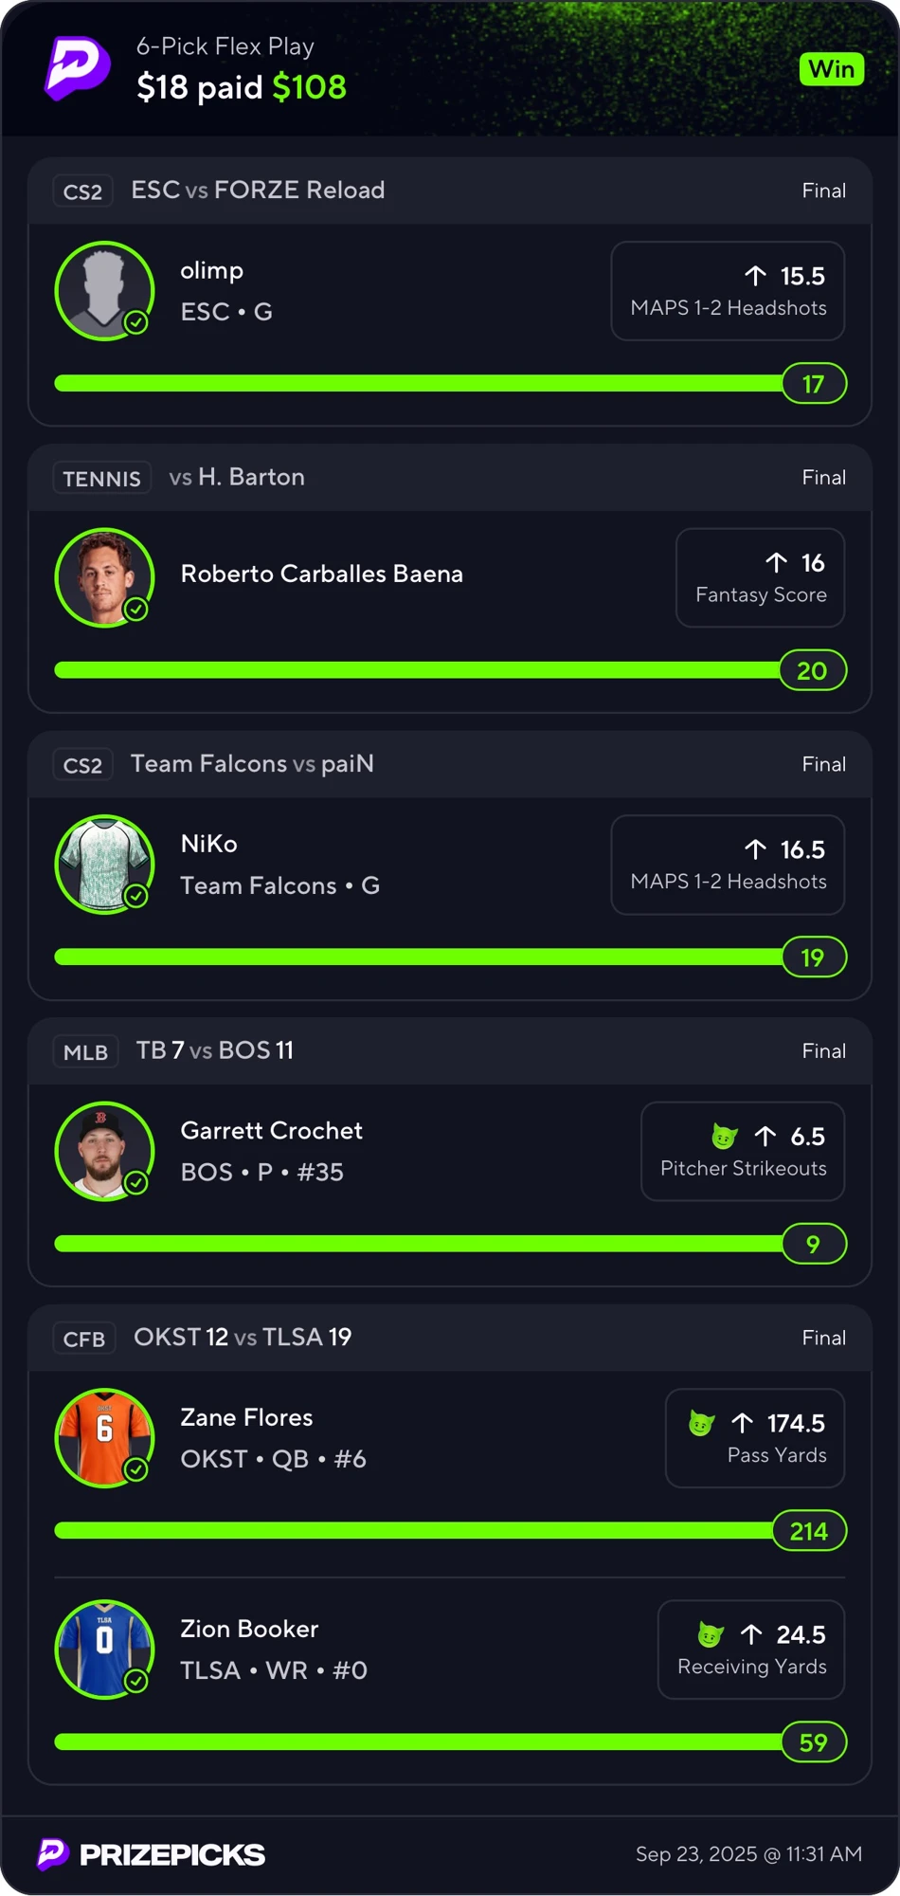Select the CS2 tag for ESC vs FORZE Reload
The height and width of the screenshot is (1896, 900).
click(x=82, y=191)
